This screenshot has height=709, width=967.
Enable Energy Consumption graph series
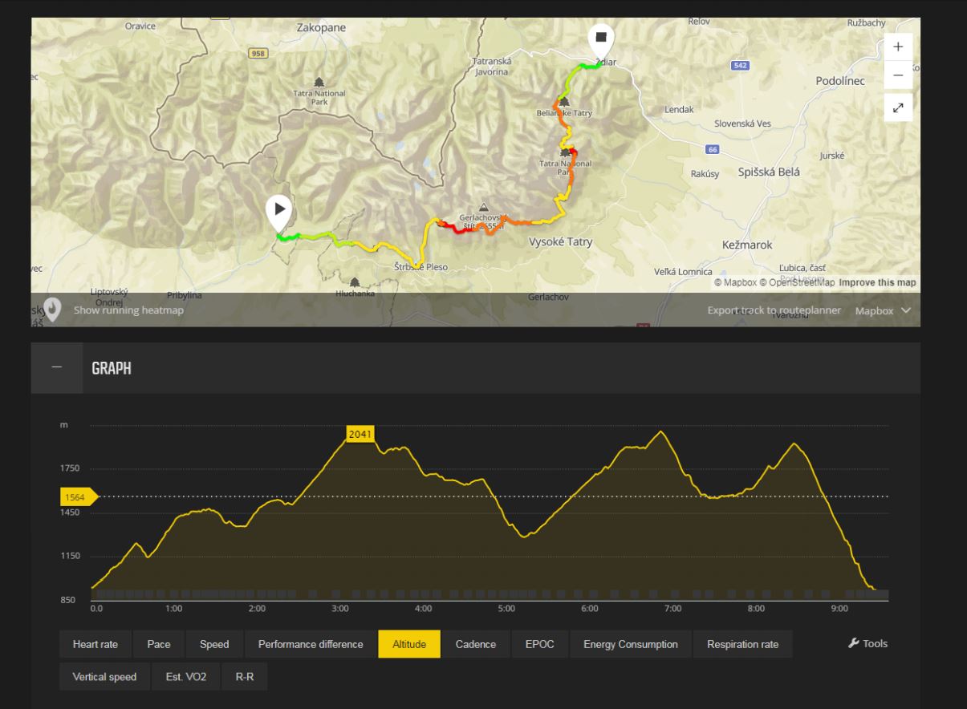pyautogui.click(x=630, y=644)
